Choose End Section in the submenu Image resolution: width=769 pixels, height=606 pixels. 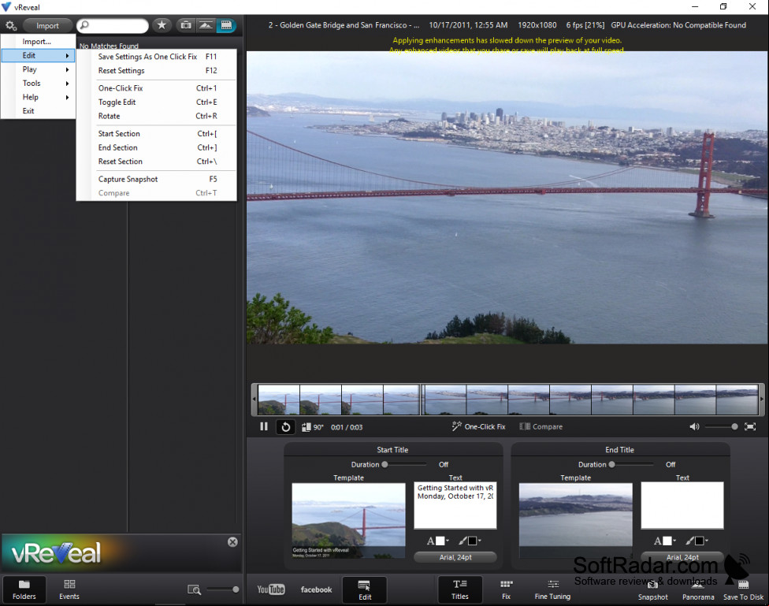(x=157, y=147)
